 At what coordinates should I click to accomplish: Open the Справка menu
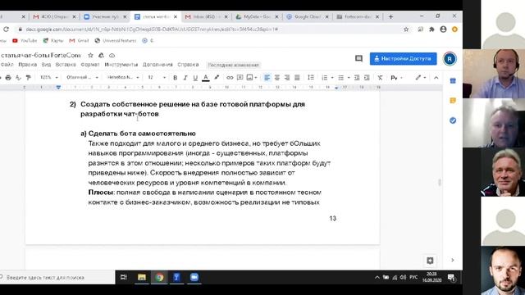tap(188, 65)
